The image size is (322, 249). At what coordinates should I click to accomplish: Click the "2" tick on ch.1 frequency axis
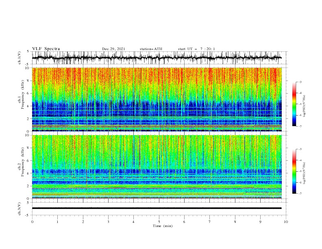click(x=28, y=118)
